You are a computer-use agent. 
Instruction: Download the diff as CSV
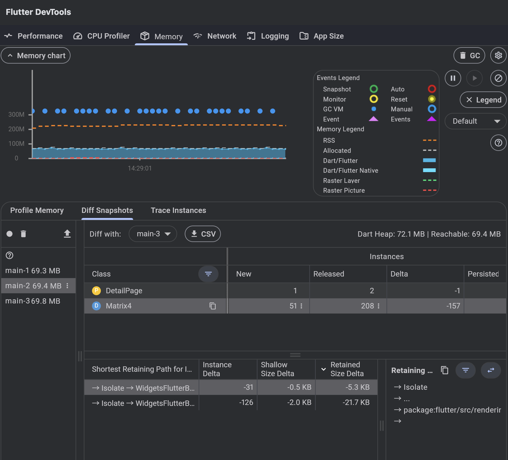(203, 234)
